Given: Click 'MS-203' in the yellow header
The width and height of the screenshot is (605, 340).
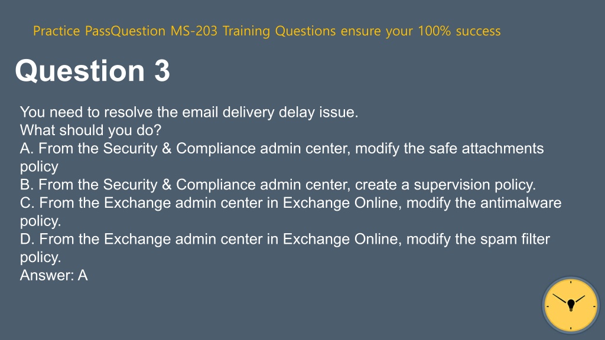Looking at the screenshot, I should 194,31.
